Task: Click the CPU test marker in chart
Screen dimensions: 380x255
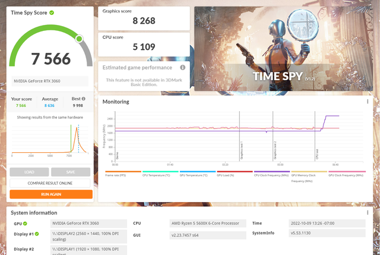Action: (x=315, y=136)
